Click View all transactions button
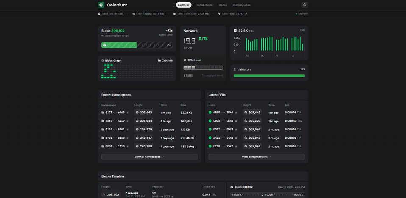Image resolution: width=406 pixels, height=198 pixels. coord(256,157)
